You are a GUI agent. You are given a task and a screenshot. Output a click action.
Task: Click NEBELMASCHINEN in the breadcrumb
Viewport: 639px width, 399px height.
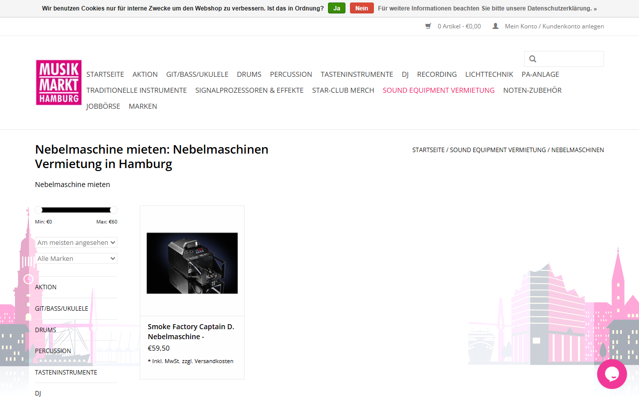(578, 150)
